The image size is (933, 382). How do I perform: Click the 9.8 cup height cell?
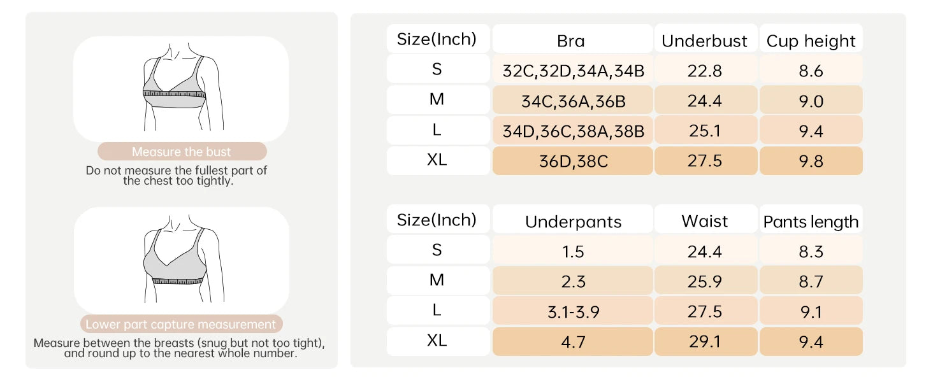point(811,160)
